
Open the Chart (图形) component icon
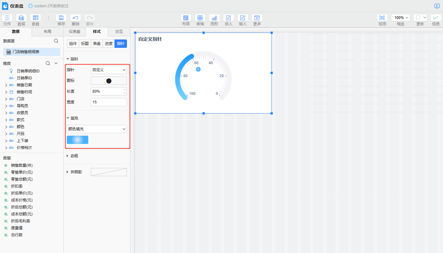[214, 18]
